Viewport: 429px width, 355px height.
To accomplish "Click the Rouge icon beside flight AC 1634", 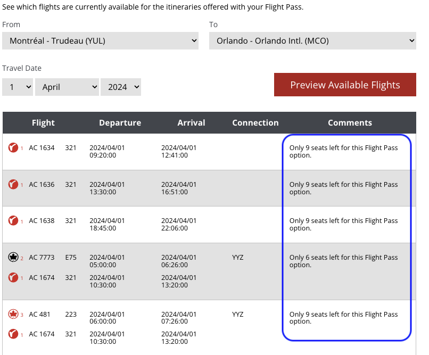I will click(13, 147).
